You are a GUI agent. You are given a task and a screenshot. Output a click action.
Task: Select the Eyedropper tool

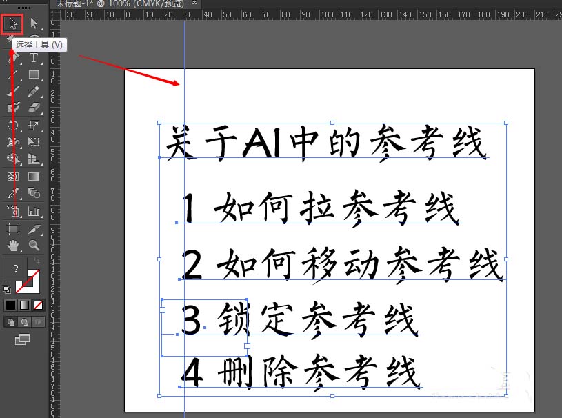[13, 194]
